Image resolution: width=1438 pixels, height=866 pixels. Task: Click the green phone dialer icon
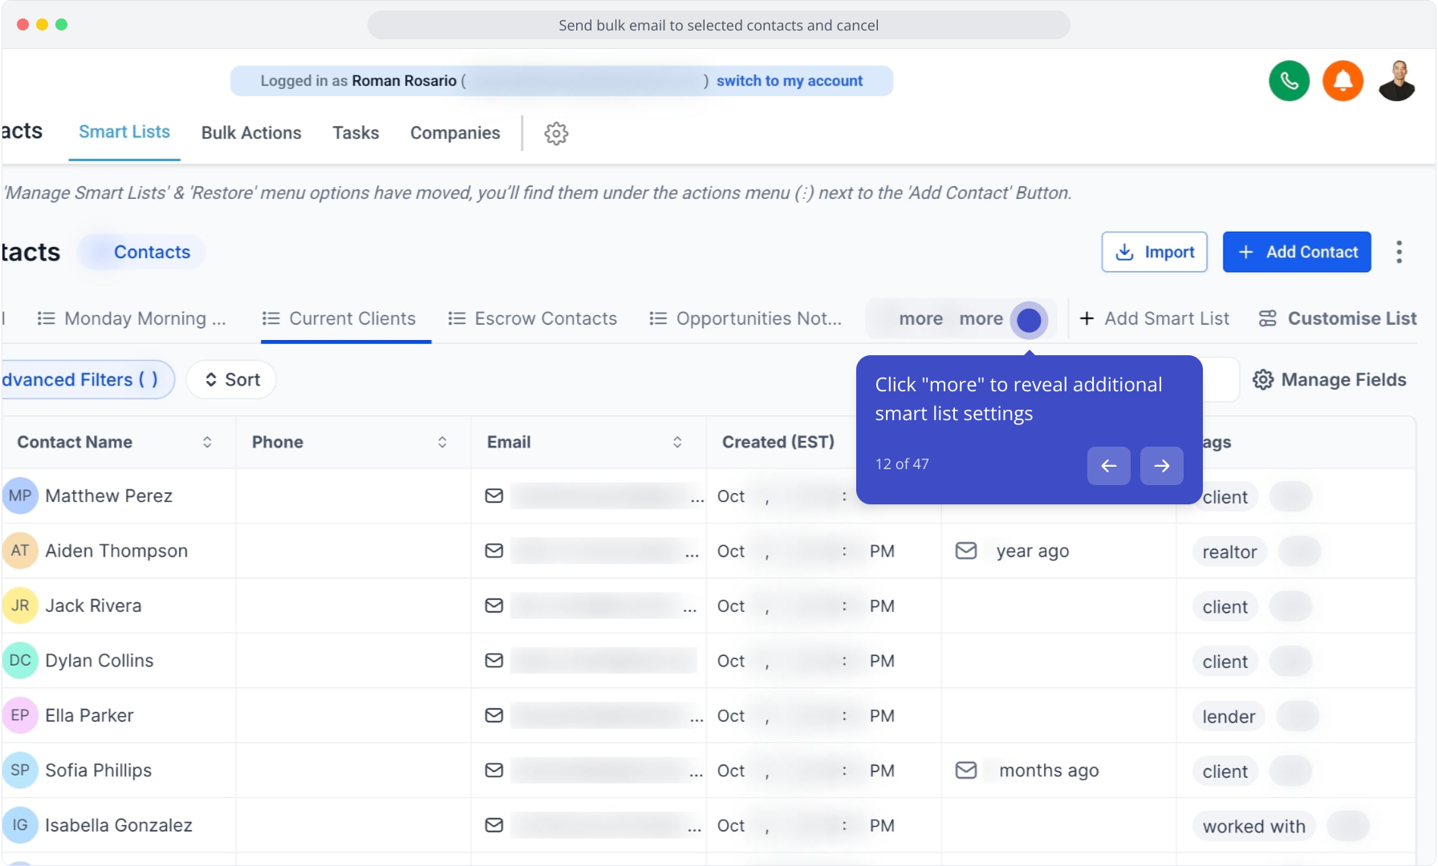click(1289, 81)
